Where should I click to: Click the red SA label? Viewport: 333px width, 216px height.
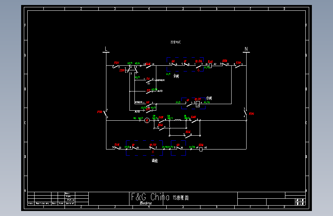pyautogui.click(x=148, y=78)
